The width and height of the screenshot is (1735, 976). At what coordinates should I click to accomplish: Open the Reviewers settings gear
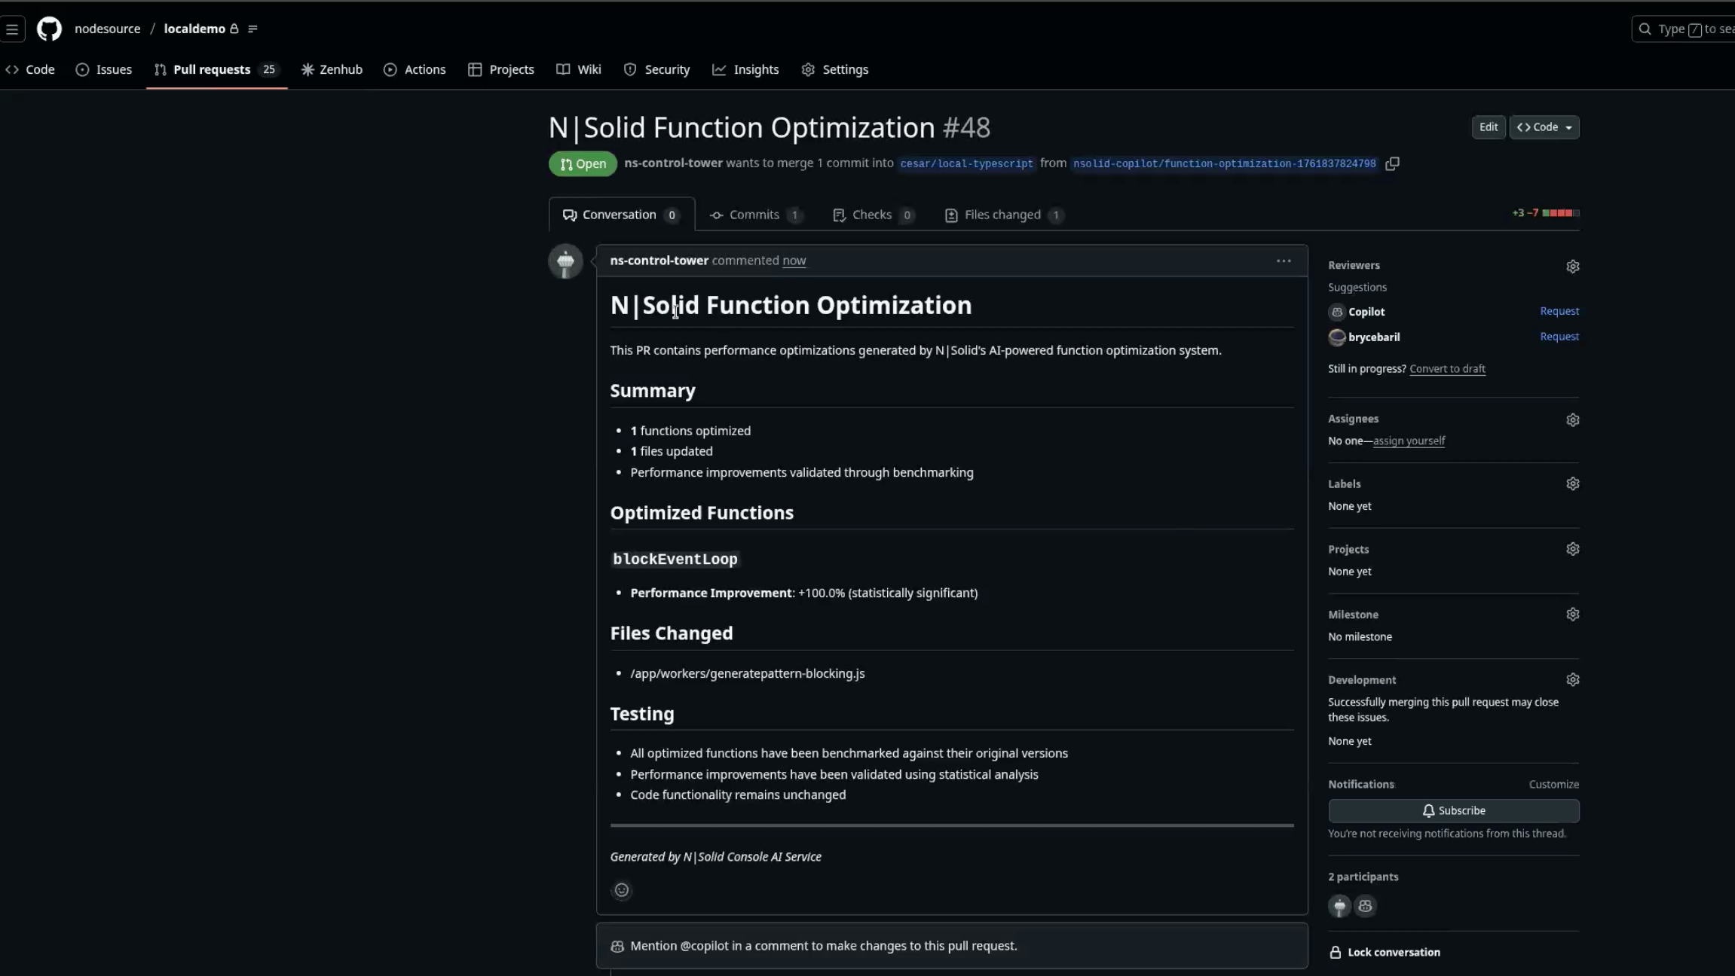tap(1573, 266)
